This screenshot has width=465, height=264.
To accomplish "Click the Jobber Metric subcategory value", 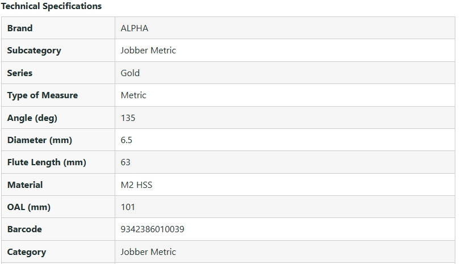I will (x=148, y=51).
